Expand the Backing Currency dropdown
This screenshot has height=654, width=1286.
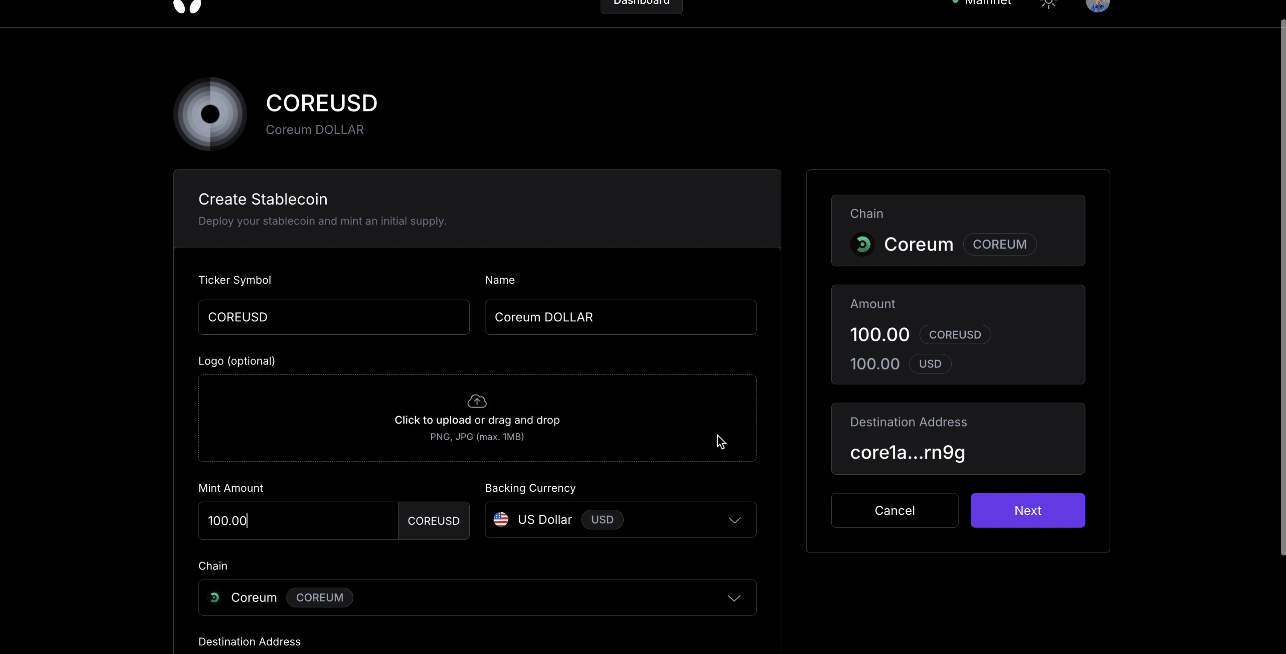click(620, 520)
